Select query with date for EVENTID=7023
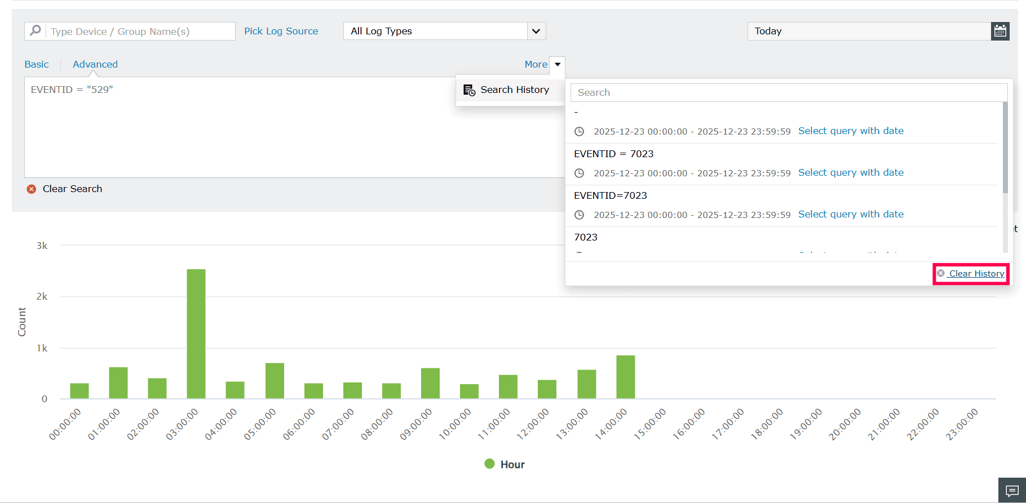The image size is (1026, 503). [x=851, y=214]
